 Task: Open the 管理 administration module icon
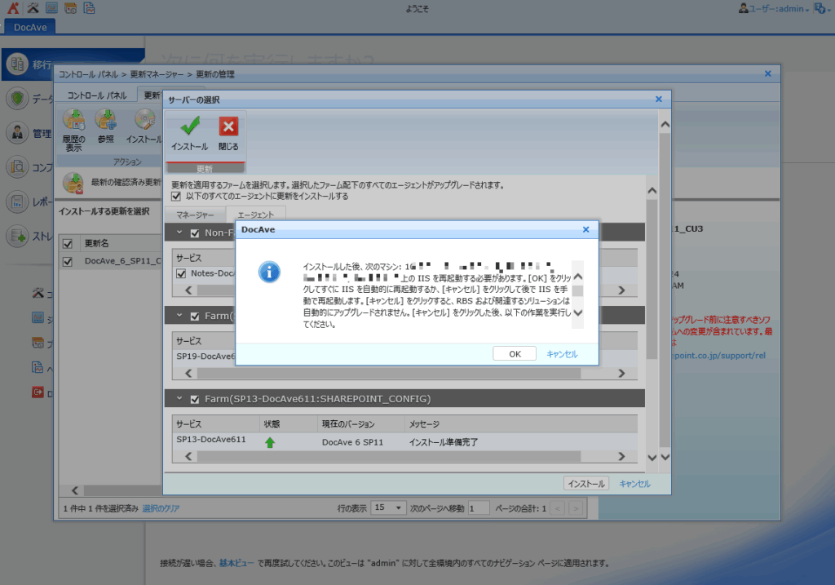click(x=17, y=133)
